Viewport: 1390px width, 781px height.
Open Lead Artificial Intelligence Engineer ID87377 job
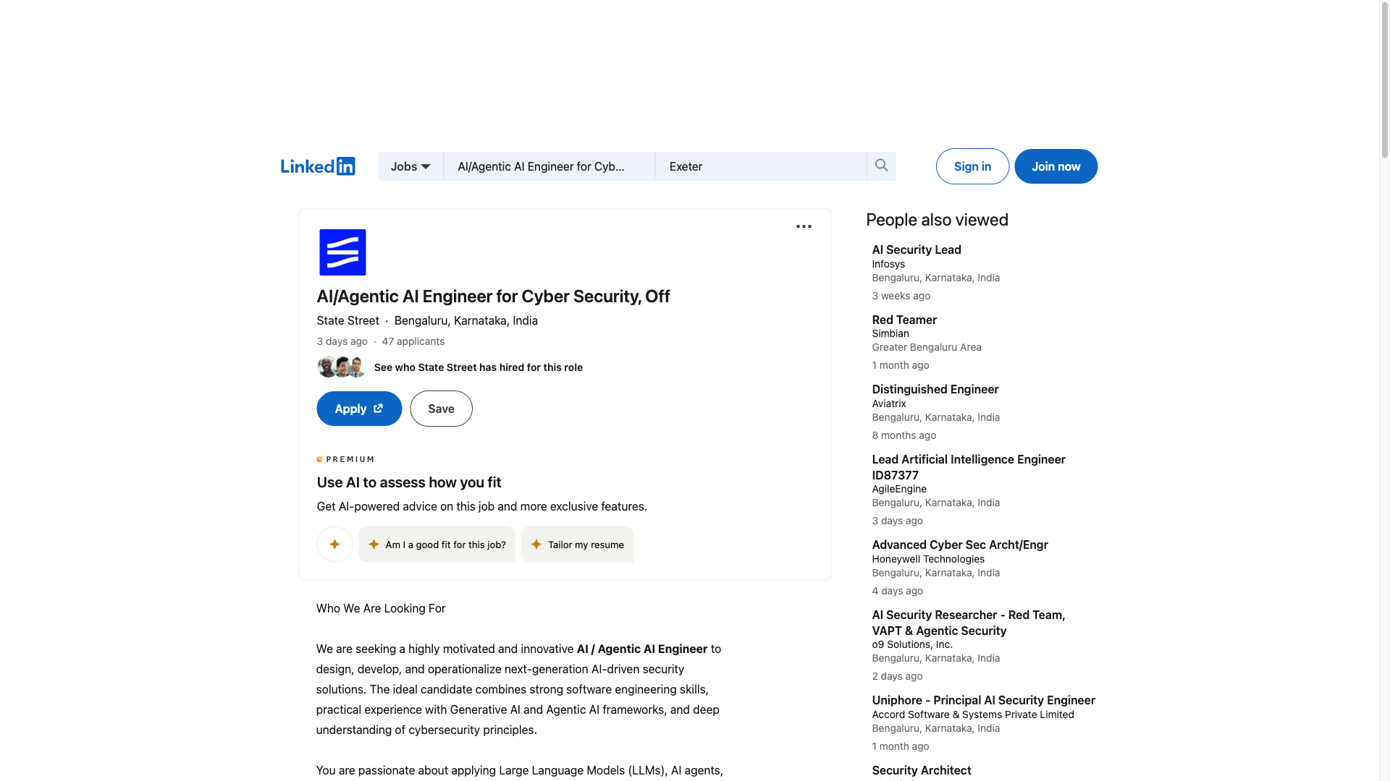coord(969,467)
